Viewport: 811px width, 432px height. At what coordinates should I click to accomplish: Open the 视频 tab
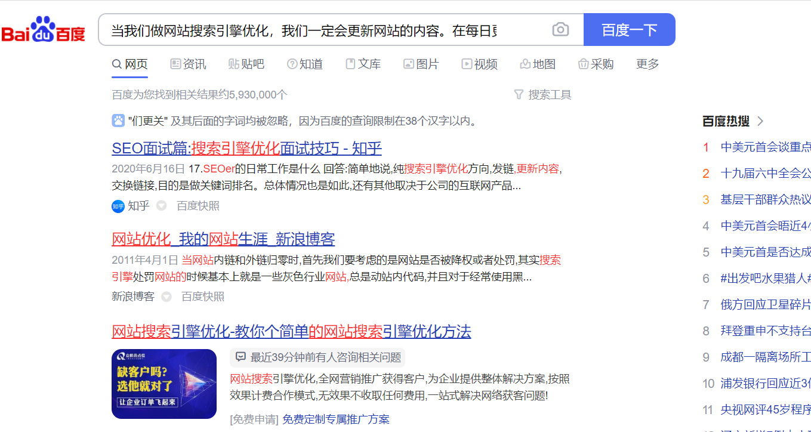coord(479,64)
